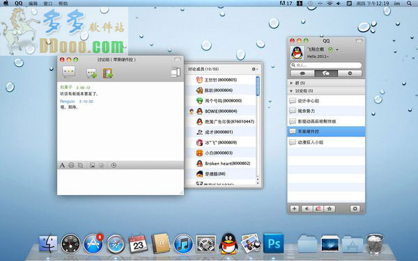Switch to the recent contacts tab
This screenshot has width=418, height=261.
coord(350,73)
